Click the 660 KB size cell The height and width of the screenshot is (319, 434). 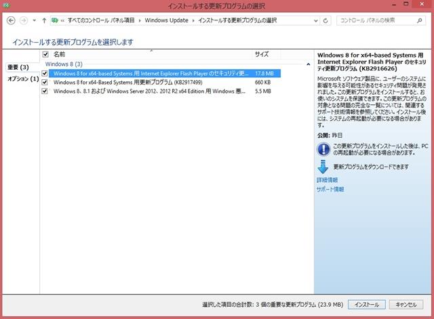(x=262, y=83)
